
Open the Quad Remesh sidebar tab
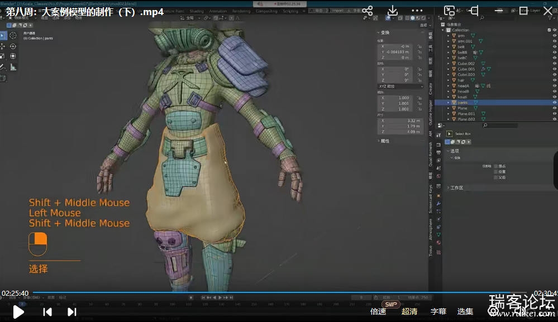(x=431, y=154)
